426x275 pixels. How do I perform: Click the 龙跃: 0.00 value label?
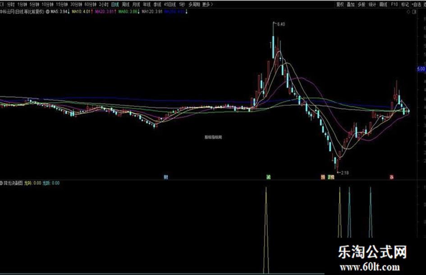pyautogui.click(x=51, y=183)
